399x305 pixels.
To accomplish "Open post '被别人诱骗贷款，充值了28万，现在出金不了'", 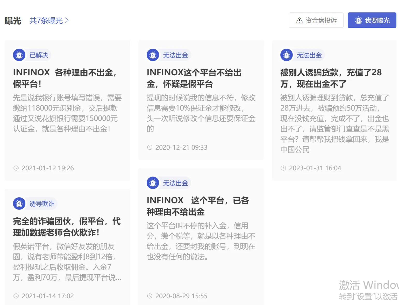I will pyautogui.click(x=331, y=78).
